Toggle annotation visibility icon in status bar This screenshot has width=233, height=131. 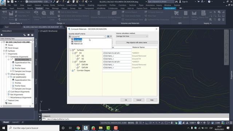[x=180, y=123]
